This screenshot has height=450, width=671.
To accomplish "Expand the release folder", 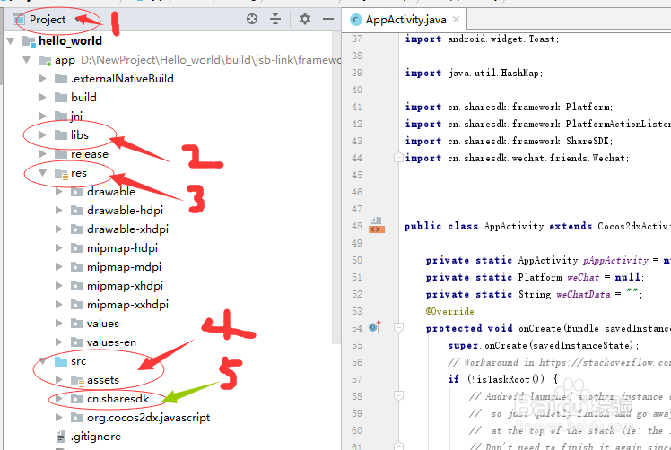I will click(43, 154).
